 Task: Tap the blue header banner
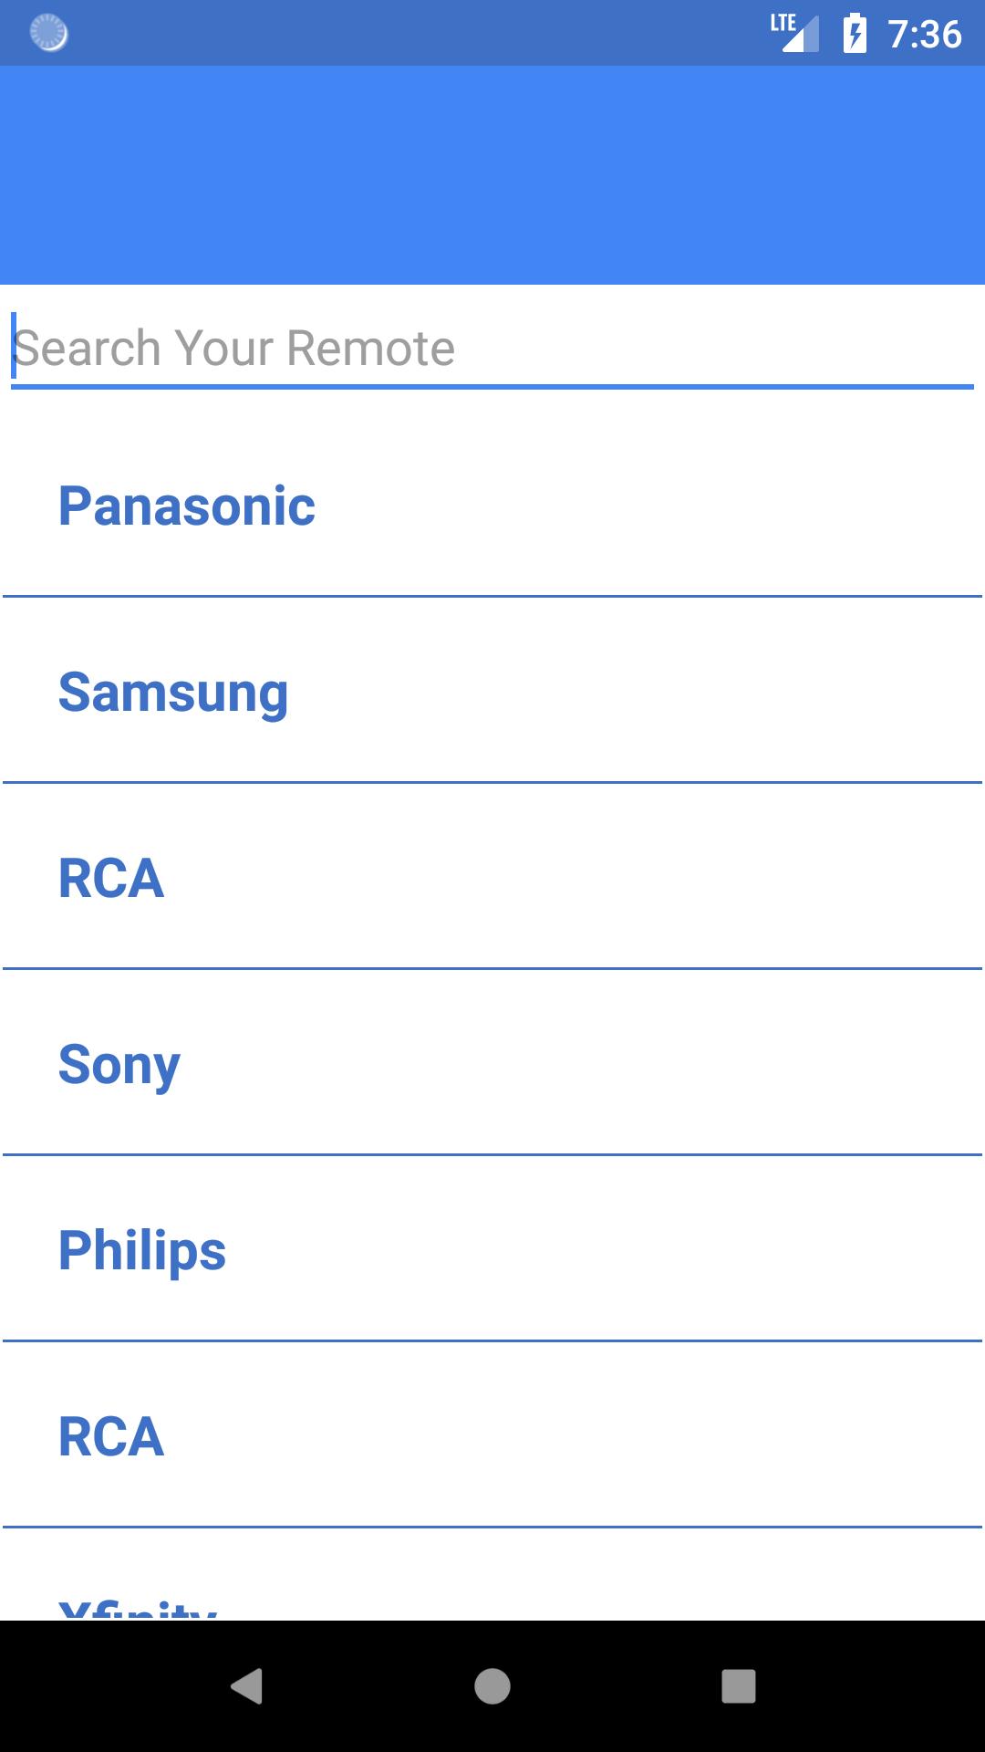click(493, 175)
